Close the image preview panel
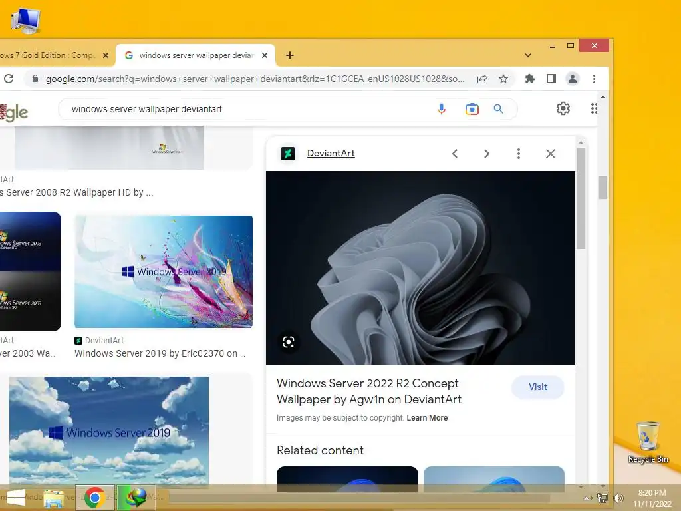 click(551, 154)
